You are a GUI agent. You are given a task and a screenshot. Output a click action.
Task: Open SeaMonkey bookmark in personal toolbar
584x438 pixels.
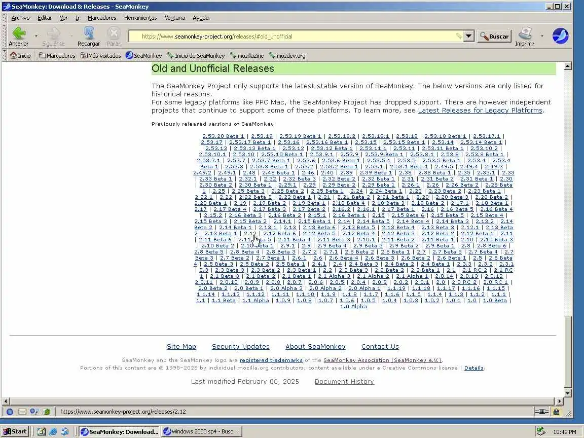[x=144, y=55]
